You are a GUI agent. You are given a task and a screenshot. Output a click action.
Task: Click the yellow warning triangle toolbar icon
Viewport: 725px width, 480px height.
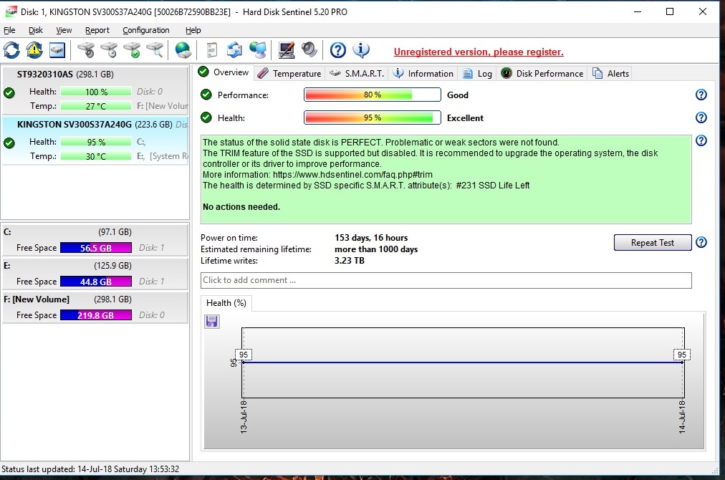tap(34, 50)
